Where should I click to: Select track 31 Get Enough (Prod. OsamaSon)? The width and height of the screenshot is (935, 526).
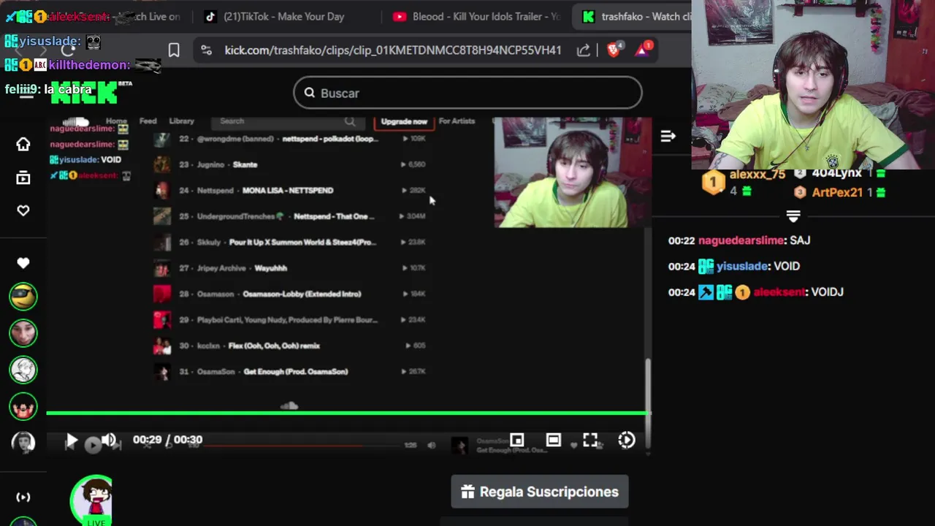289,371
